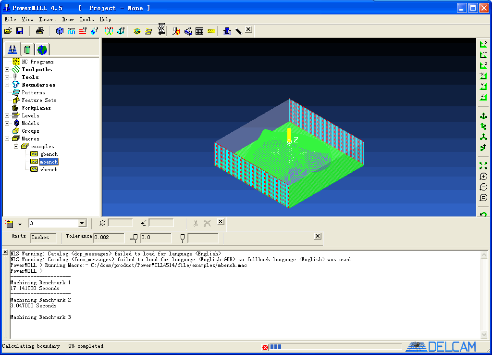Expand the Models tree node
492x355 pixels.
(7, 123)
